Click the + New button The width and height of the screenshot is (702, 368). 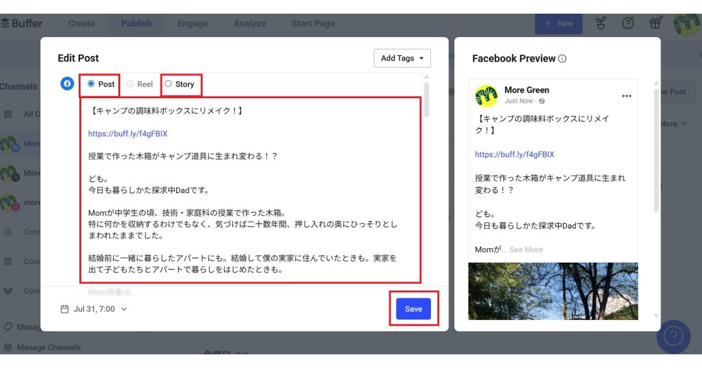(558, 23)
